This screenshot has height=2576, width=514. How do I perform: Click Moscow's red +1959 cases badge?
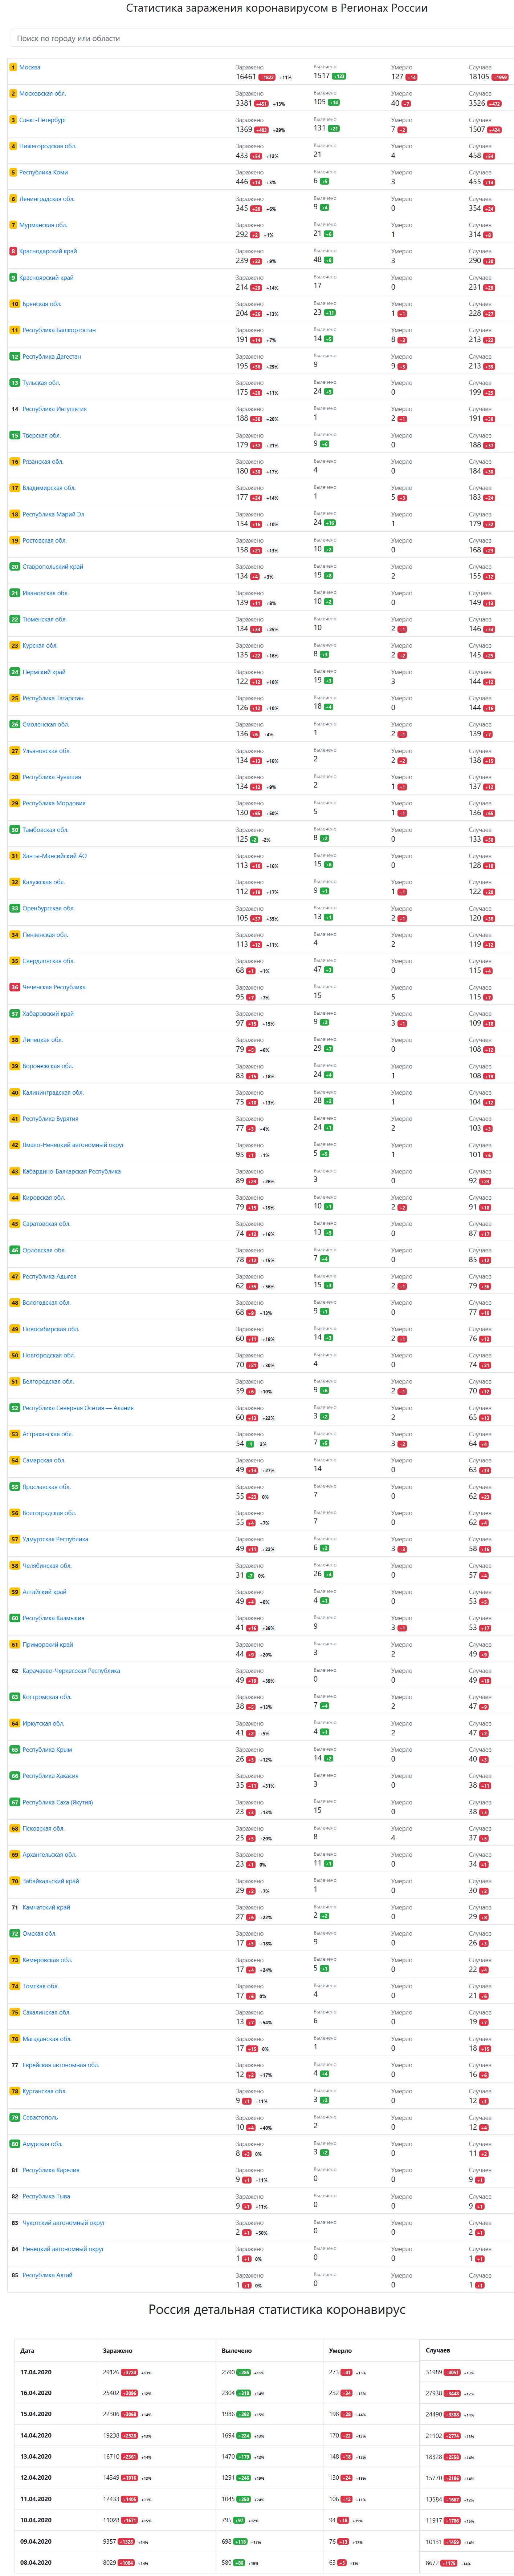500,77
